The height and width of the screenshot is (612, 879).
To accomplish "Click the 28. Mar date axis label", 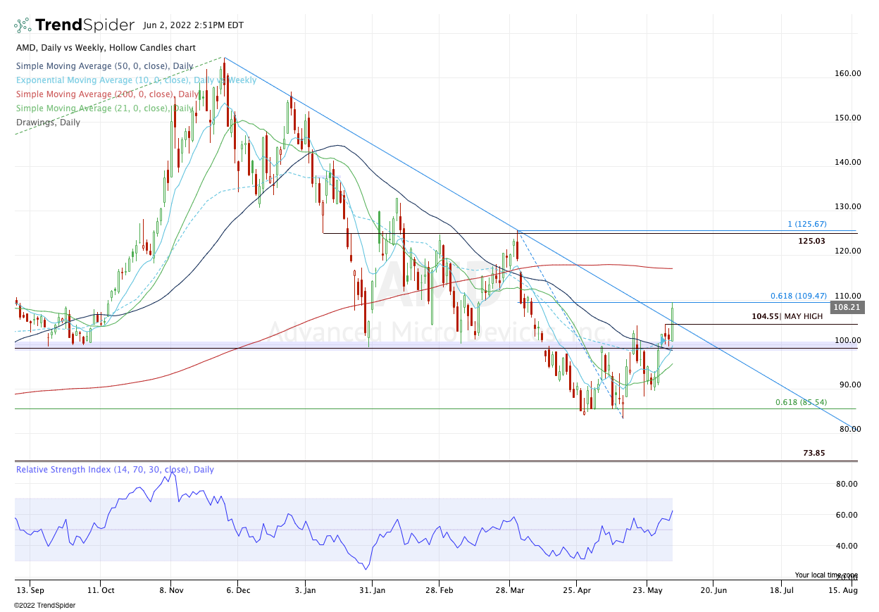I will [511, 590].
